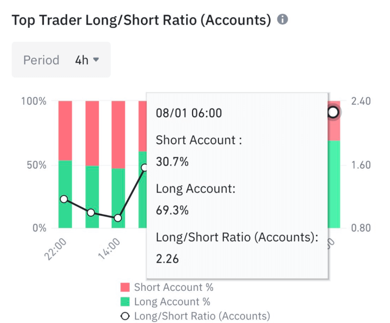Image resolution: width=390 pixels, height=323 pixels.
Task: Click the ratio point on the second bar
Action: coord(91,212)
